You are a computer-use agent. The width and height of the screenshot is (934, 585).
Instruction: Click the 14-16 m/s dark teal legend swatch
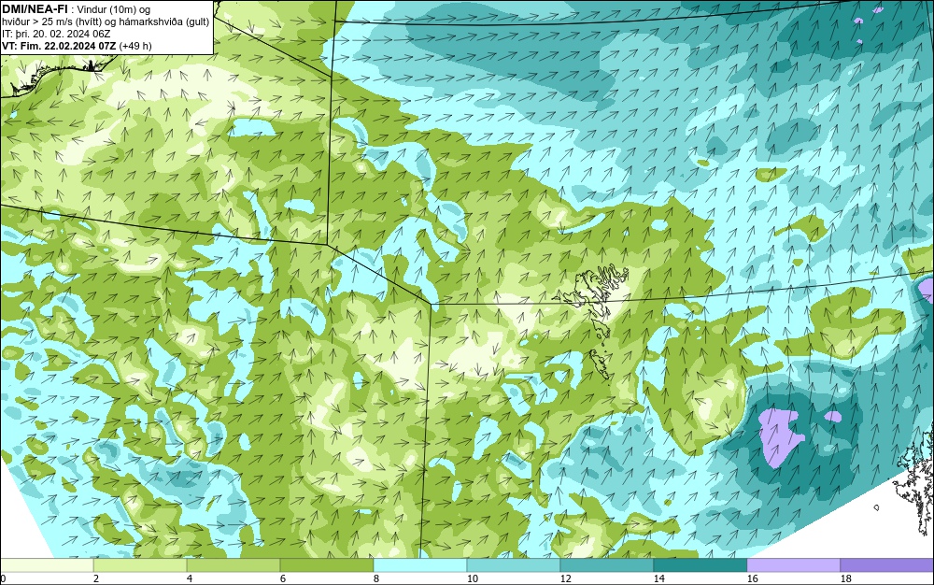point(700,564)
